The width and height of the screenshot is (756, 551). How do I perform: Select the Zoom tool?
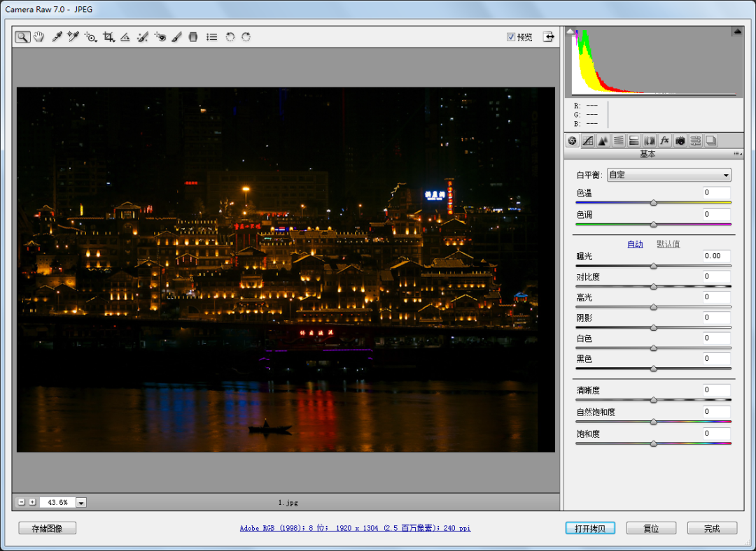[x=22, y=36]
